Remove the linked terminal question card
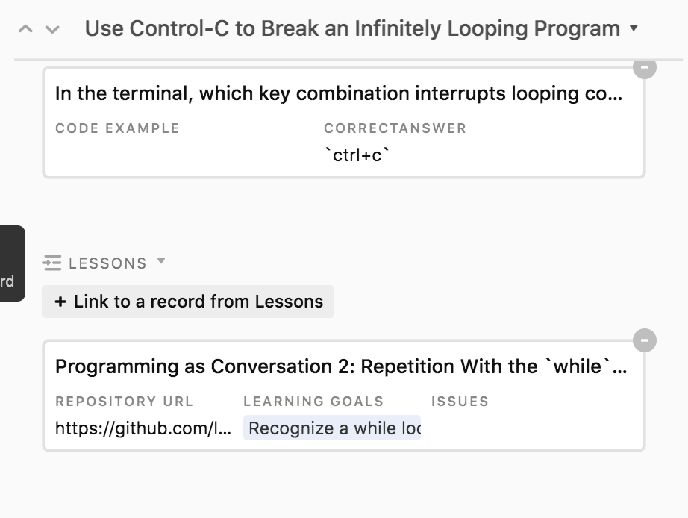 pos(645,68)
